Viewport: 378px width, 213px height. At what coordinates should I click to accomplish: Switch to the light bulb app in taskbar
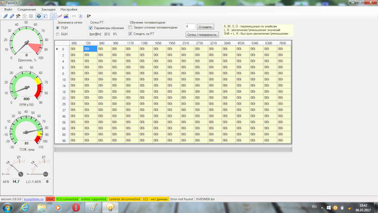(110, 207)
